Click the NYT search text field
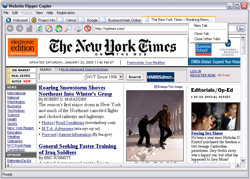This screenshot has width=250, height=179. (61, 77)
